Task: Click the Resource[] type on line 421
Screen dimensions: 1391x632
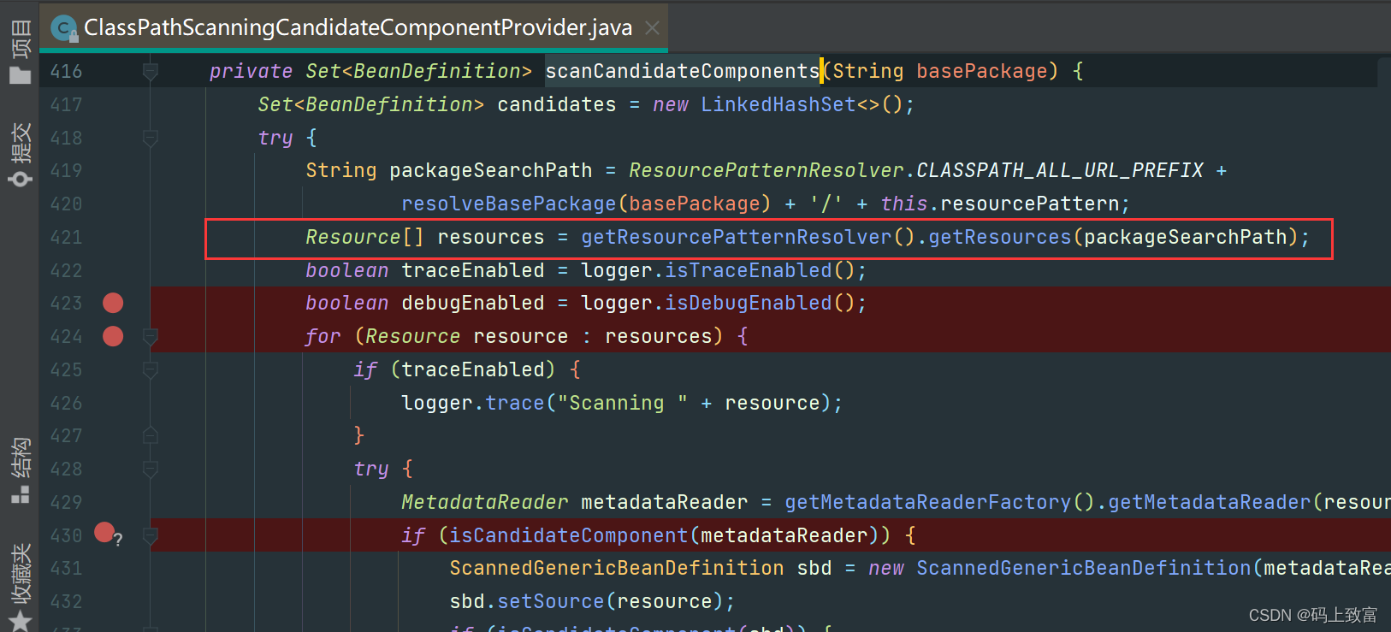Action: 365,237
